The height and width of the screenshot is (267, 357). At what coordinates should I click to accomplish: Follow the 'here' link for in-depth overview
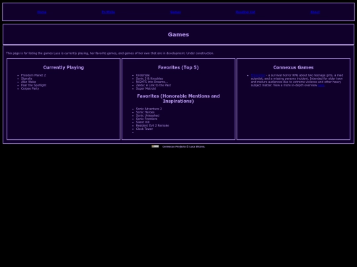coord(321,85)
